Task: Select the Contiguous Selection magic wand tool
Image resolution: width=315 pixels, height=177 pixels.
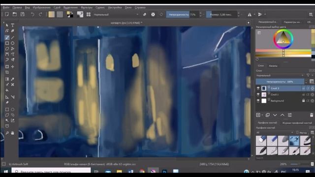Action: (x=7, y=120)
